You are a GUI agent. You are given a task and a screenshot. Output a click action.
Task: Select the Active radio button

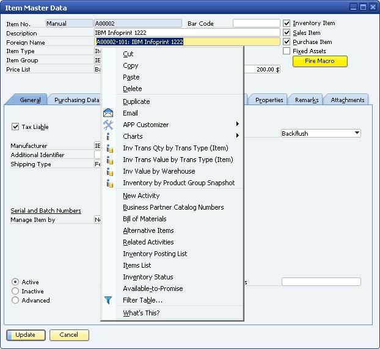[15, 282]
